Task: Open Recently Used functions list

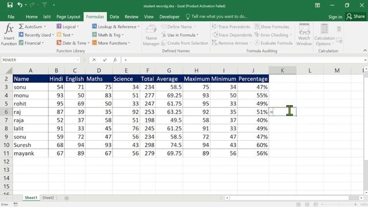Action: [x=36, y=35]
